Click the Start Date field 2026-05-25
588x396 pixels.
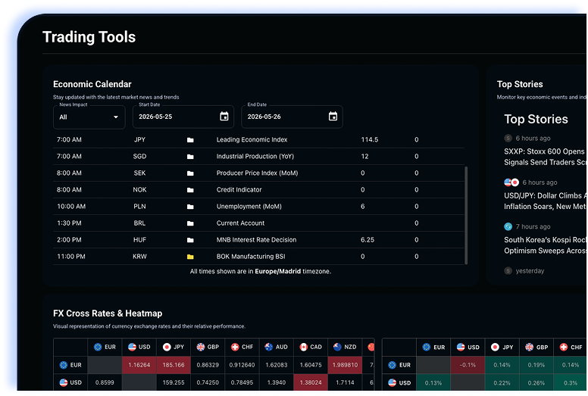point(183,117)
